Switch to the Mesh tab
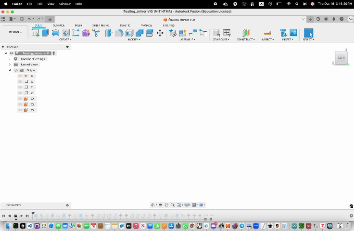Image resolution: width=354 pixels, height=231 pixels. (x=78, y=26)
